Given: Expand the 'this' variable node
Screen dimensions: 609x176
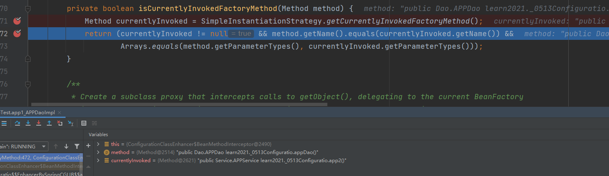Looking at the screenshot, I should [98, 144].
